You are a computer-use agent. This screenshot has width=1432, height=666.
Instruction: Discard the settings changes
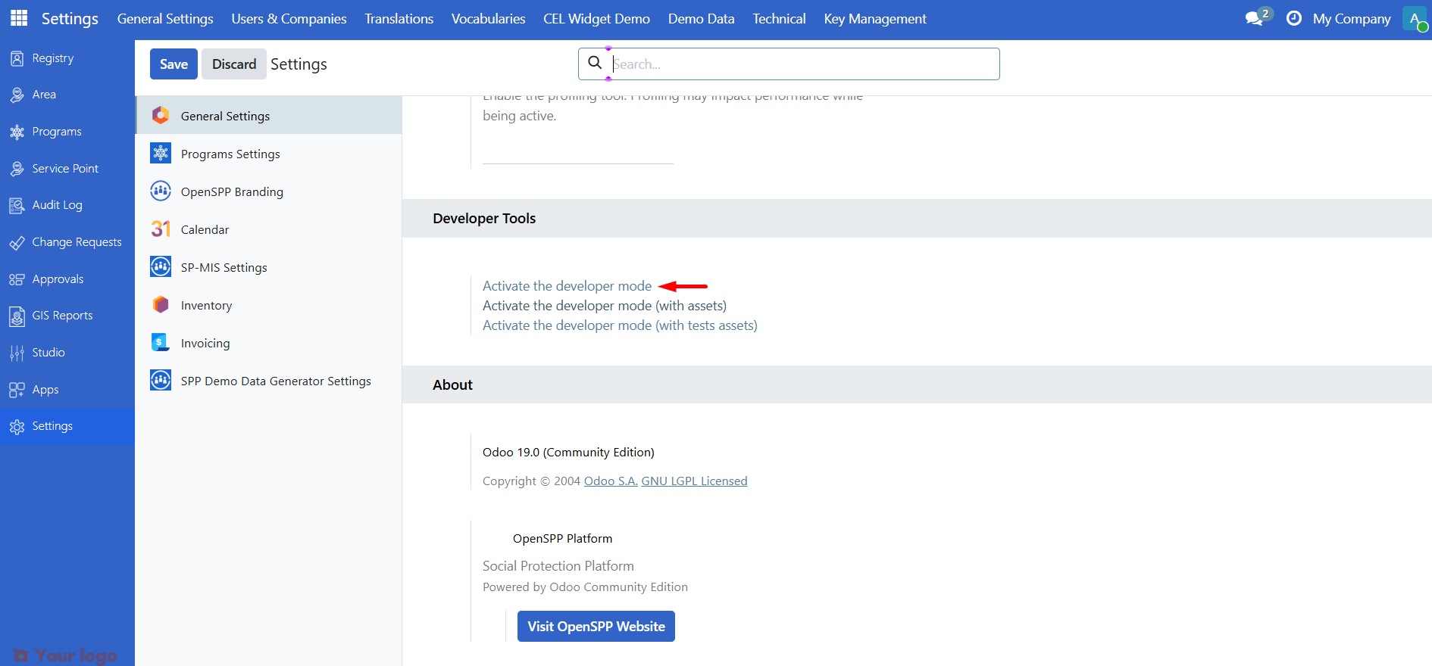point(234,64)
